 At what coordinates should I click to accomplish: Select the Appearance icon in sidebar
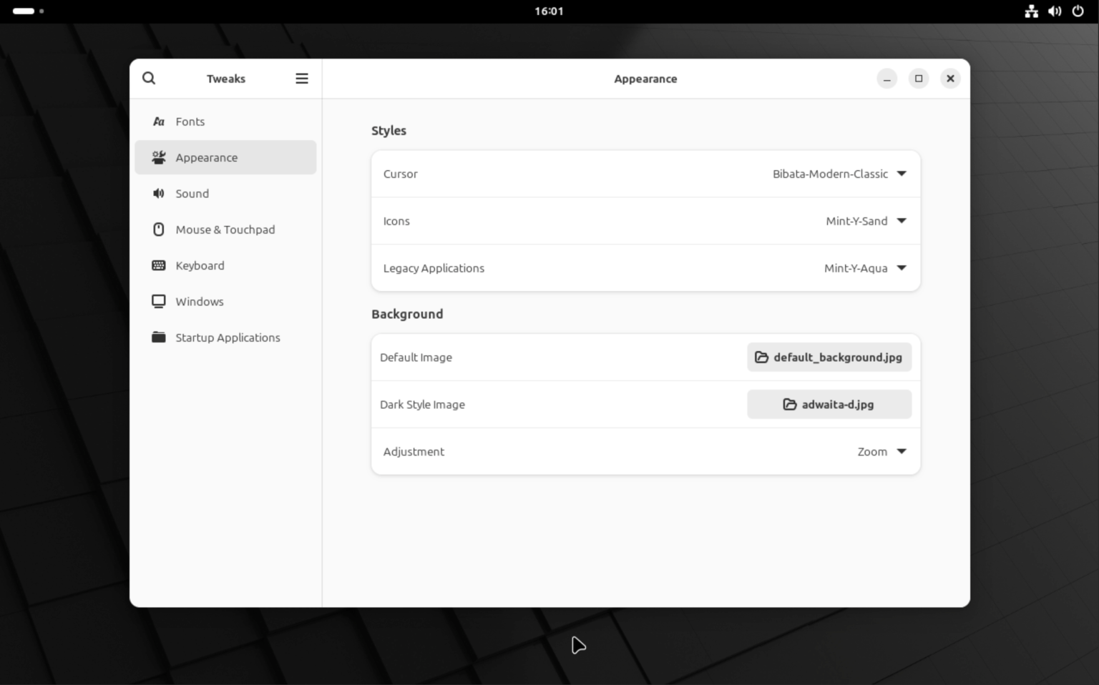(158, 157)
